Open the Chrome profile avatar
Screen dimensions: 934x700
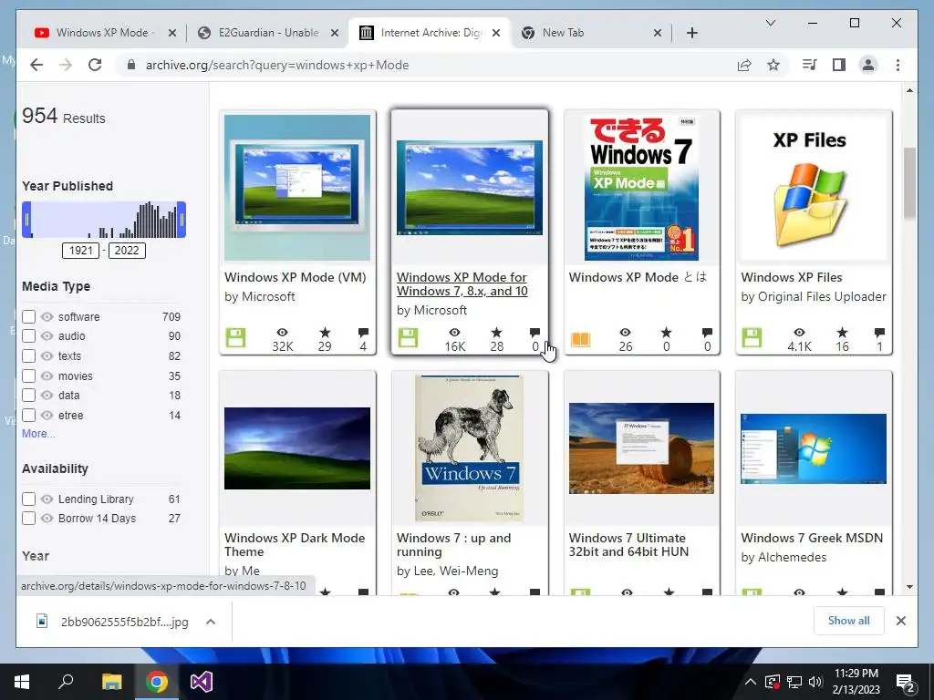coord(868,65)
